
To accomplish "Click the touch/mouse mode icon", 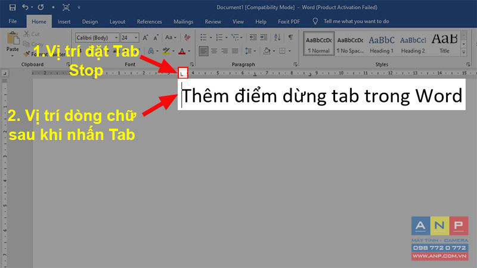I will (x=66, y=7).
